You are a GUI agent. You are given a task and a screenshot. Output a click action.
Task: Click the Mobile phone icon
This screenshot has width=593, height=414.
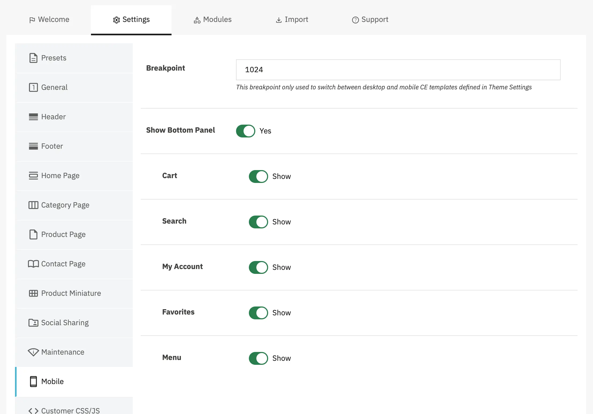pos(33,382)
